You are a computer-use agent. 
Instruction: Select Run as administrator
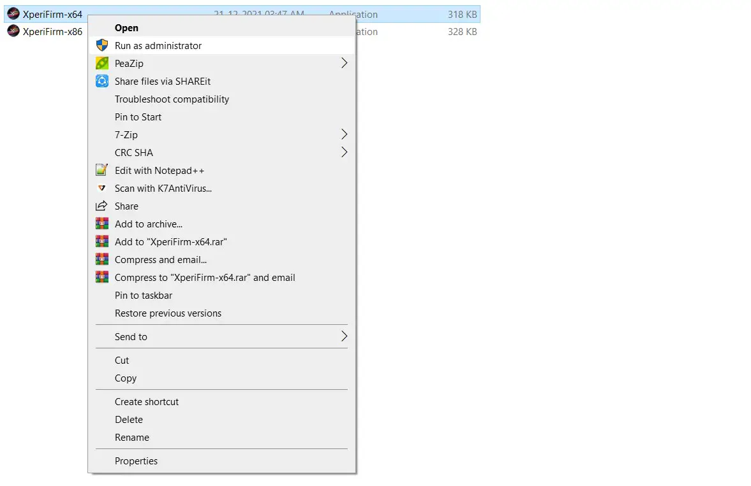coord(222,45)
